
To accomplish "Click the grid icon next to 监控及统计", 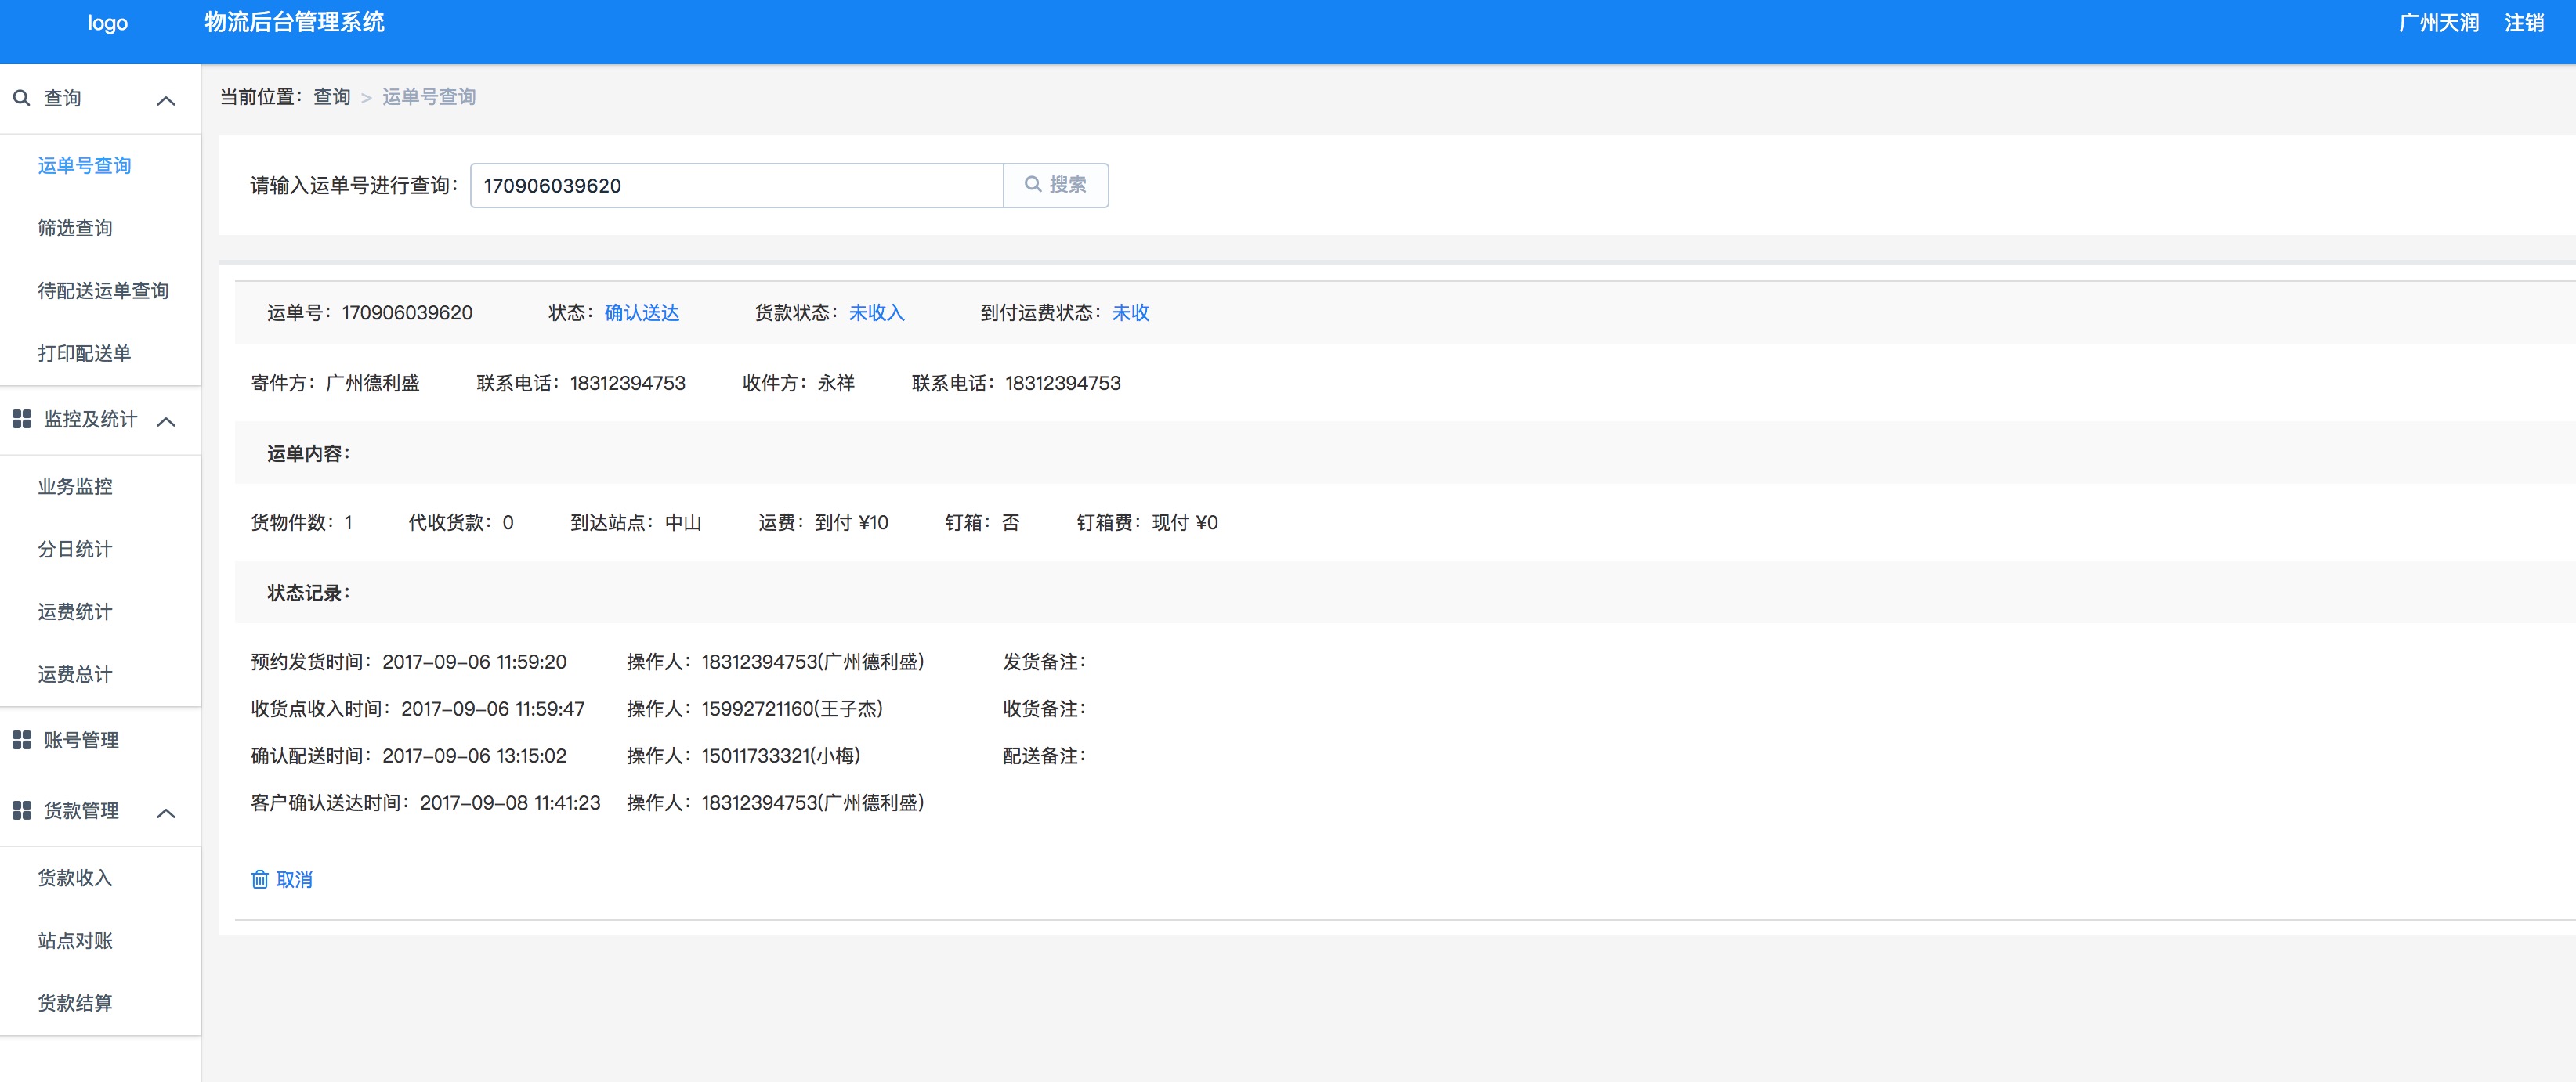I will [21, 420].
